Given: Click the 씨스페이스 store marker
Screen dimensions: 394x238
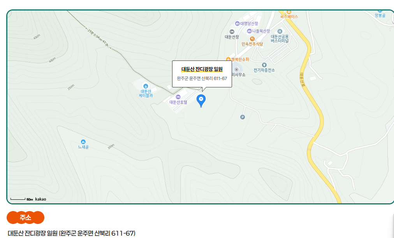Looking at the screenshot, I should click(x=289, y=12).
